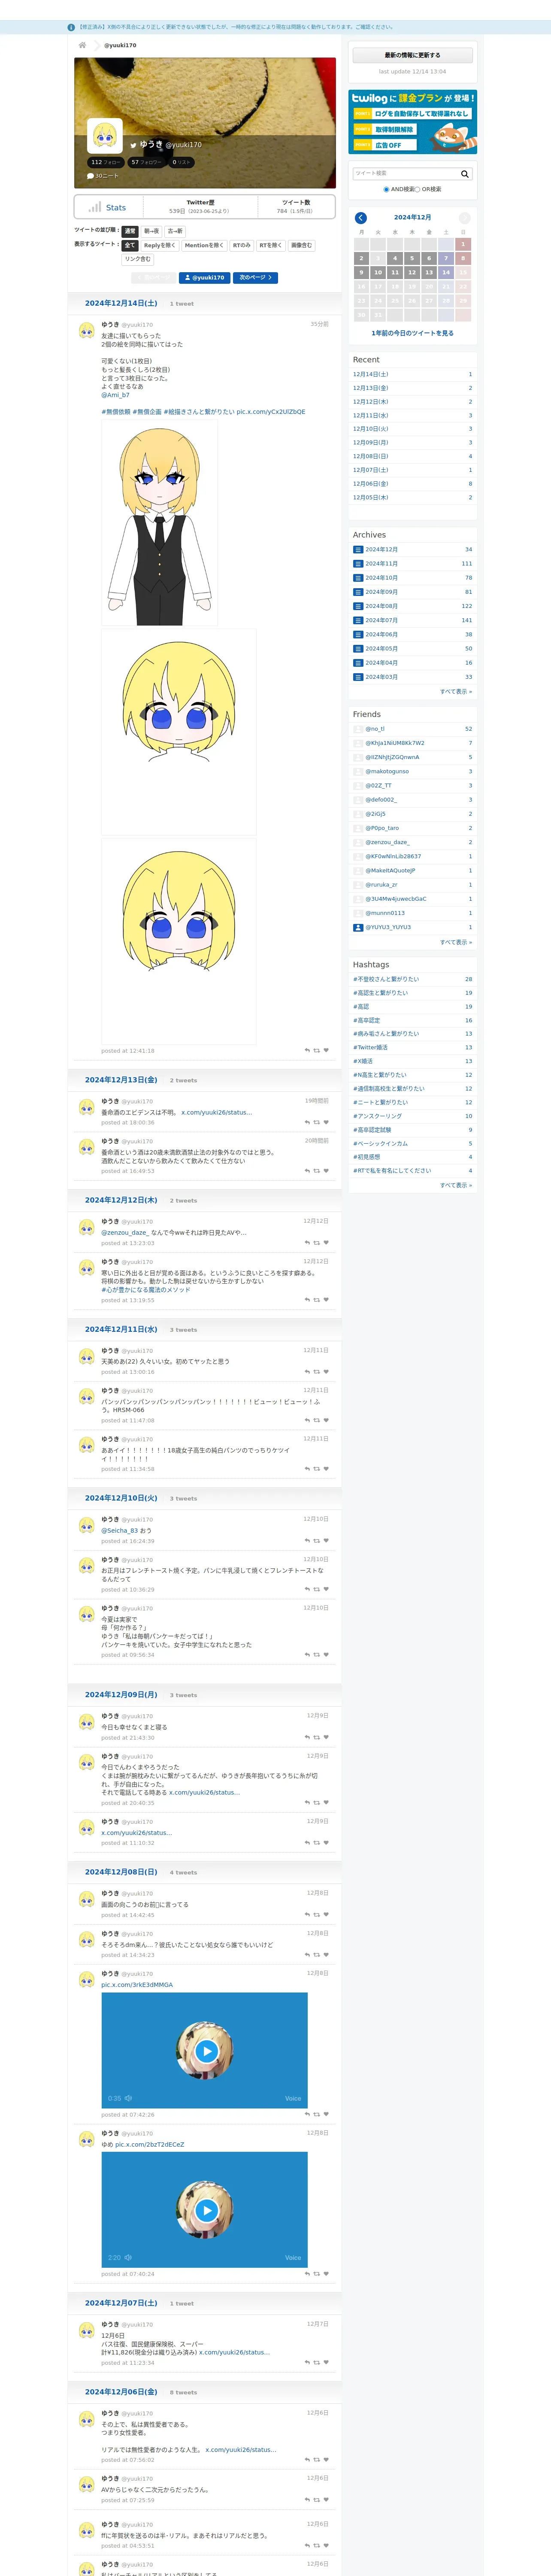Open 1年前の今日のツイートを見る link
This screenshot has height=2576, width=551.
412,333
